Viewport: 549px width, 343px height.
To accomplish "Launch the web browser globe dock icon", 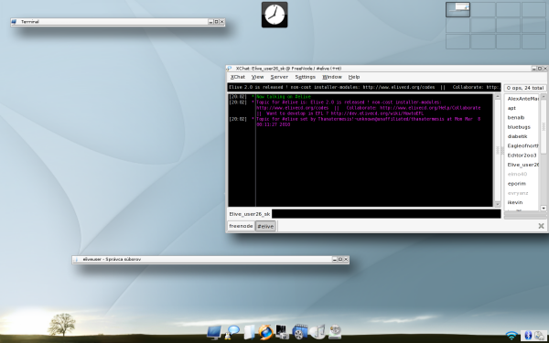I will pos(265,332).
